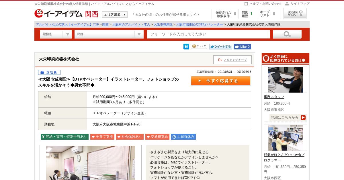344x180 pixels.
Task: Click the LOGIN button
Action: tap(295, 13)
